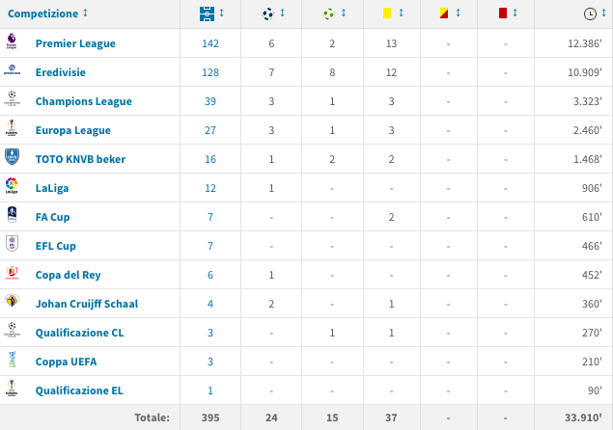The width and height of the screenshot is (613, 430).
Task: Sort by the red card column
Action: [x=508, y=13]
